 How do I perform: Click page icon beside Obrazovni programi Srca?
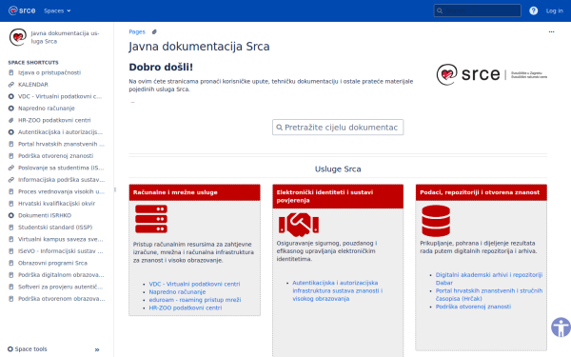(10, 263)
